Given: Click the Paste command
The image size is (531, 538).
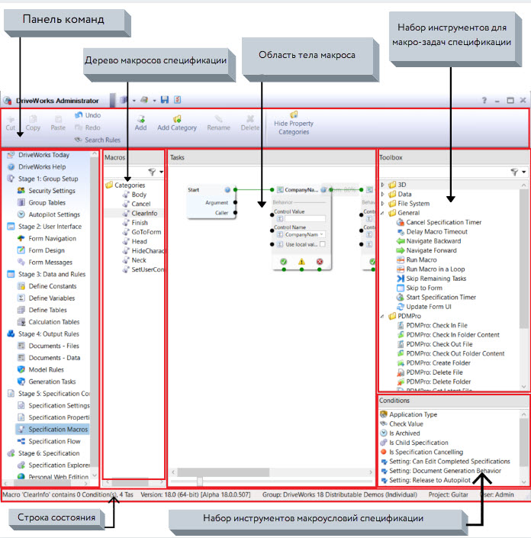Looking at the screenshot, I should click(58, 123).
